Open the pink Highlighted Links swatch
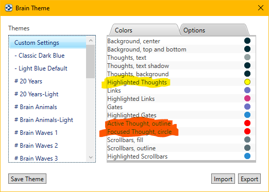Image resolution: width=269 pixels, height=192 pixels. tap(247, 98)
